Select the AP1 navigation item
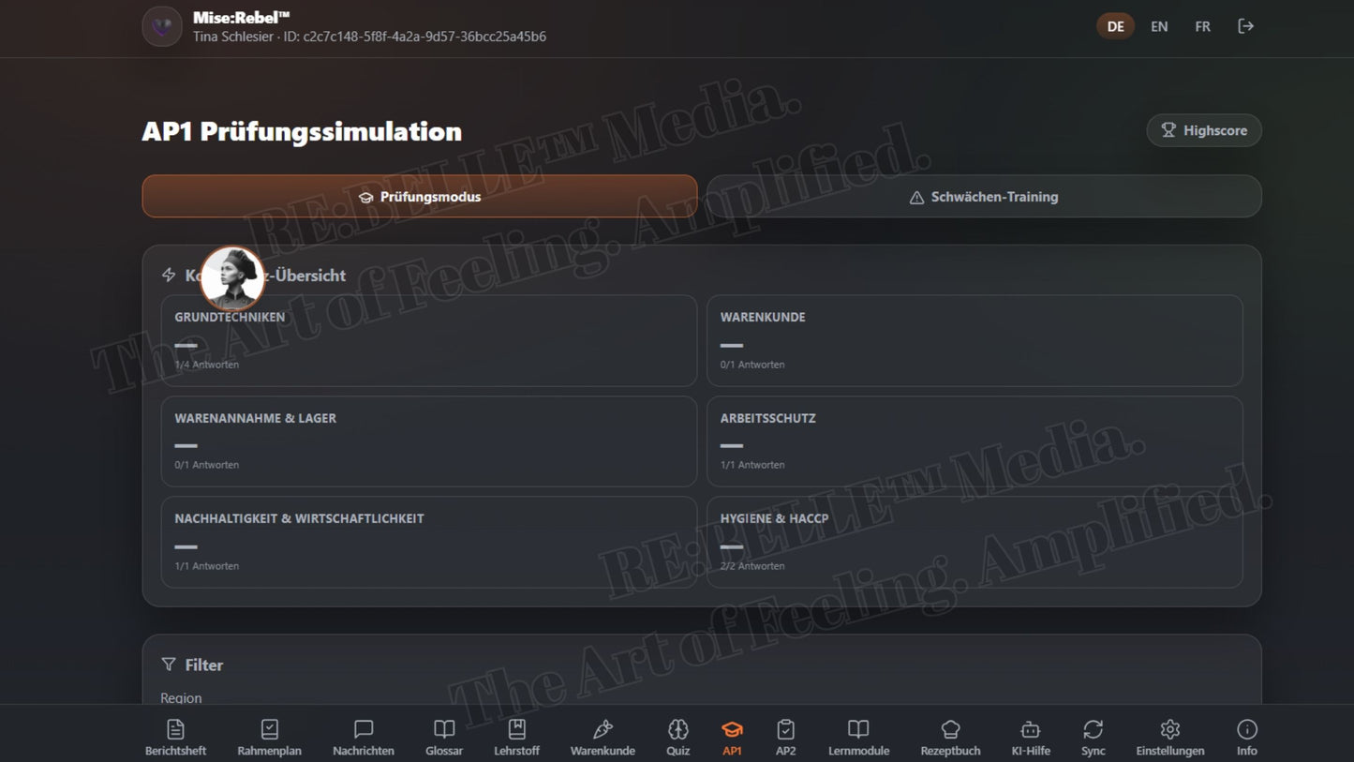Viewport: 1354px width, 762px height. coord(732,738)
